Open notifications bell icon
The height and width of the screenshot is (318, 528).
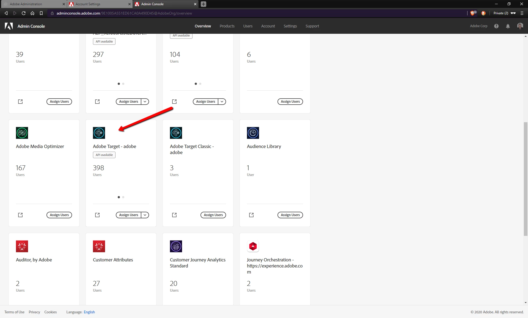tap(508, 26)
